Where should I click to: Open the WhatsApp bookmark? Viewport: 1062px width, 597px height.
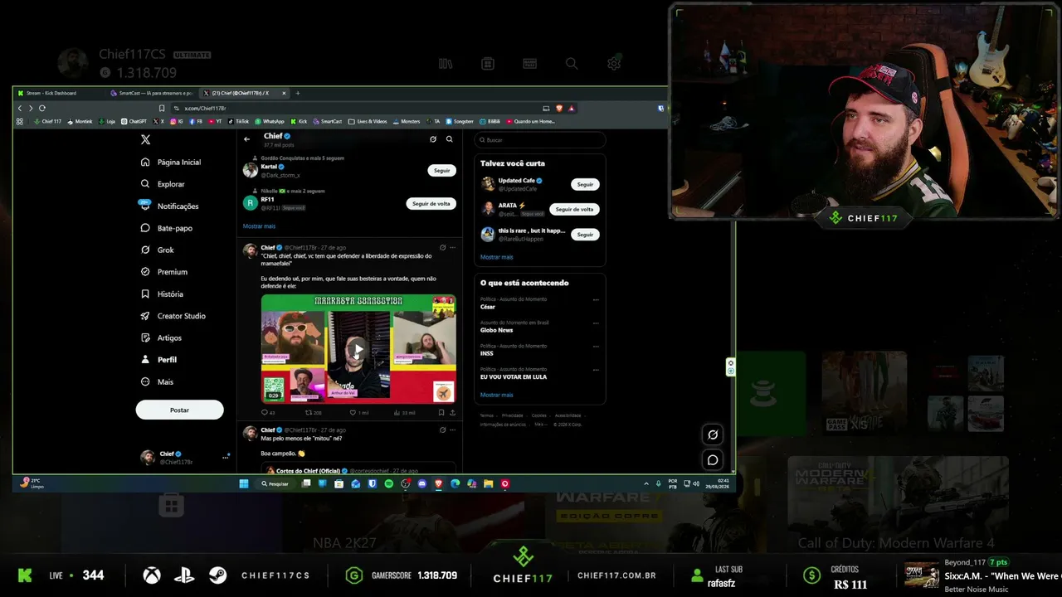270,121
